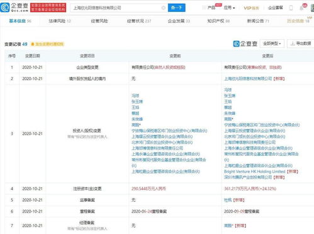Clear the search box with the X icon
This screenshot has height=234, width=314.
(164, 8)
